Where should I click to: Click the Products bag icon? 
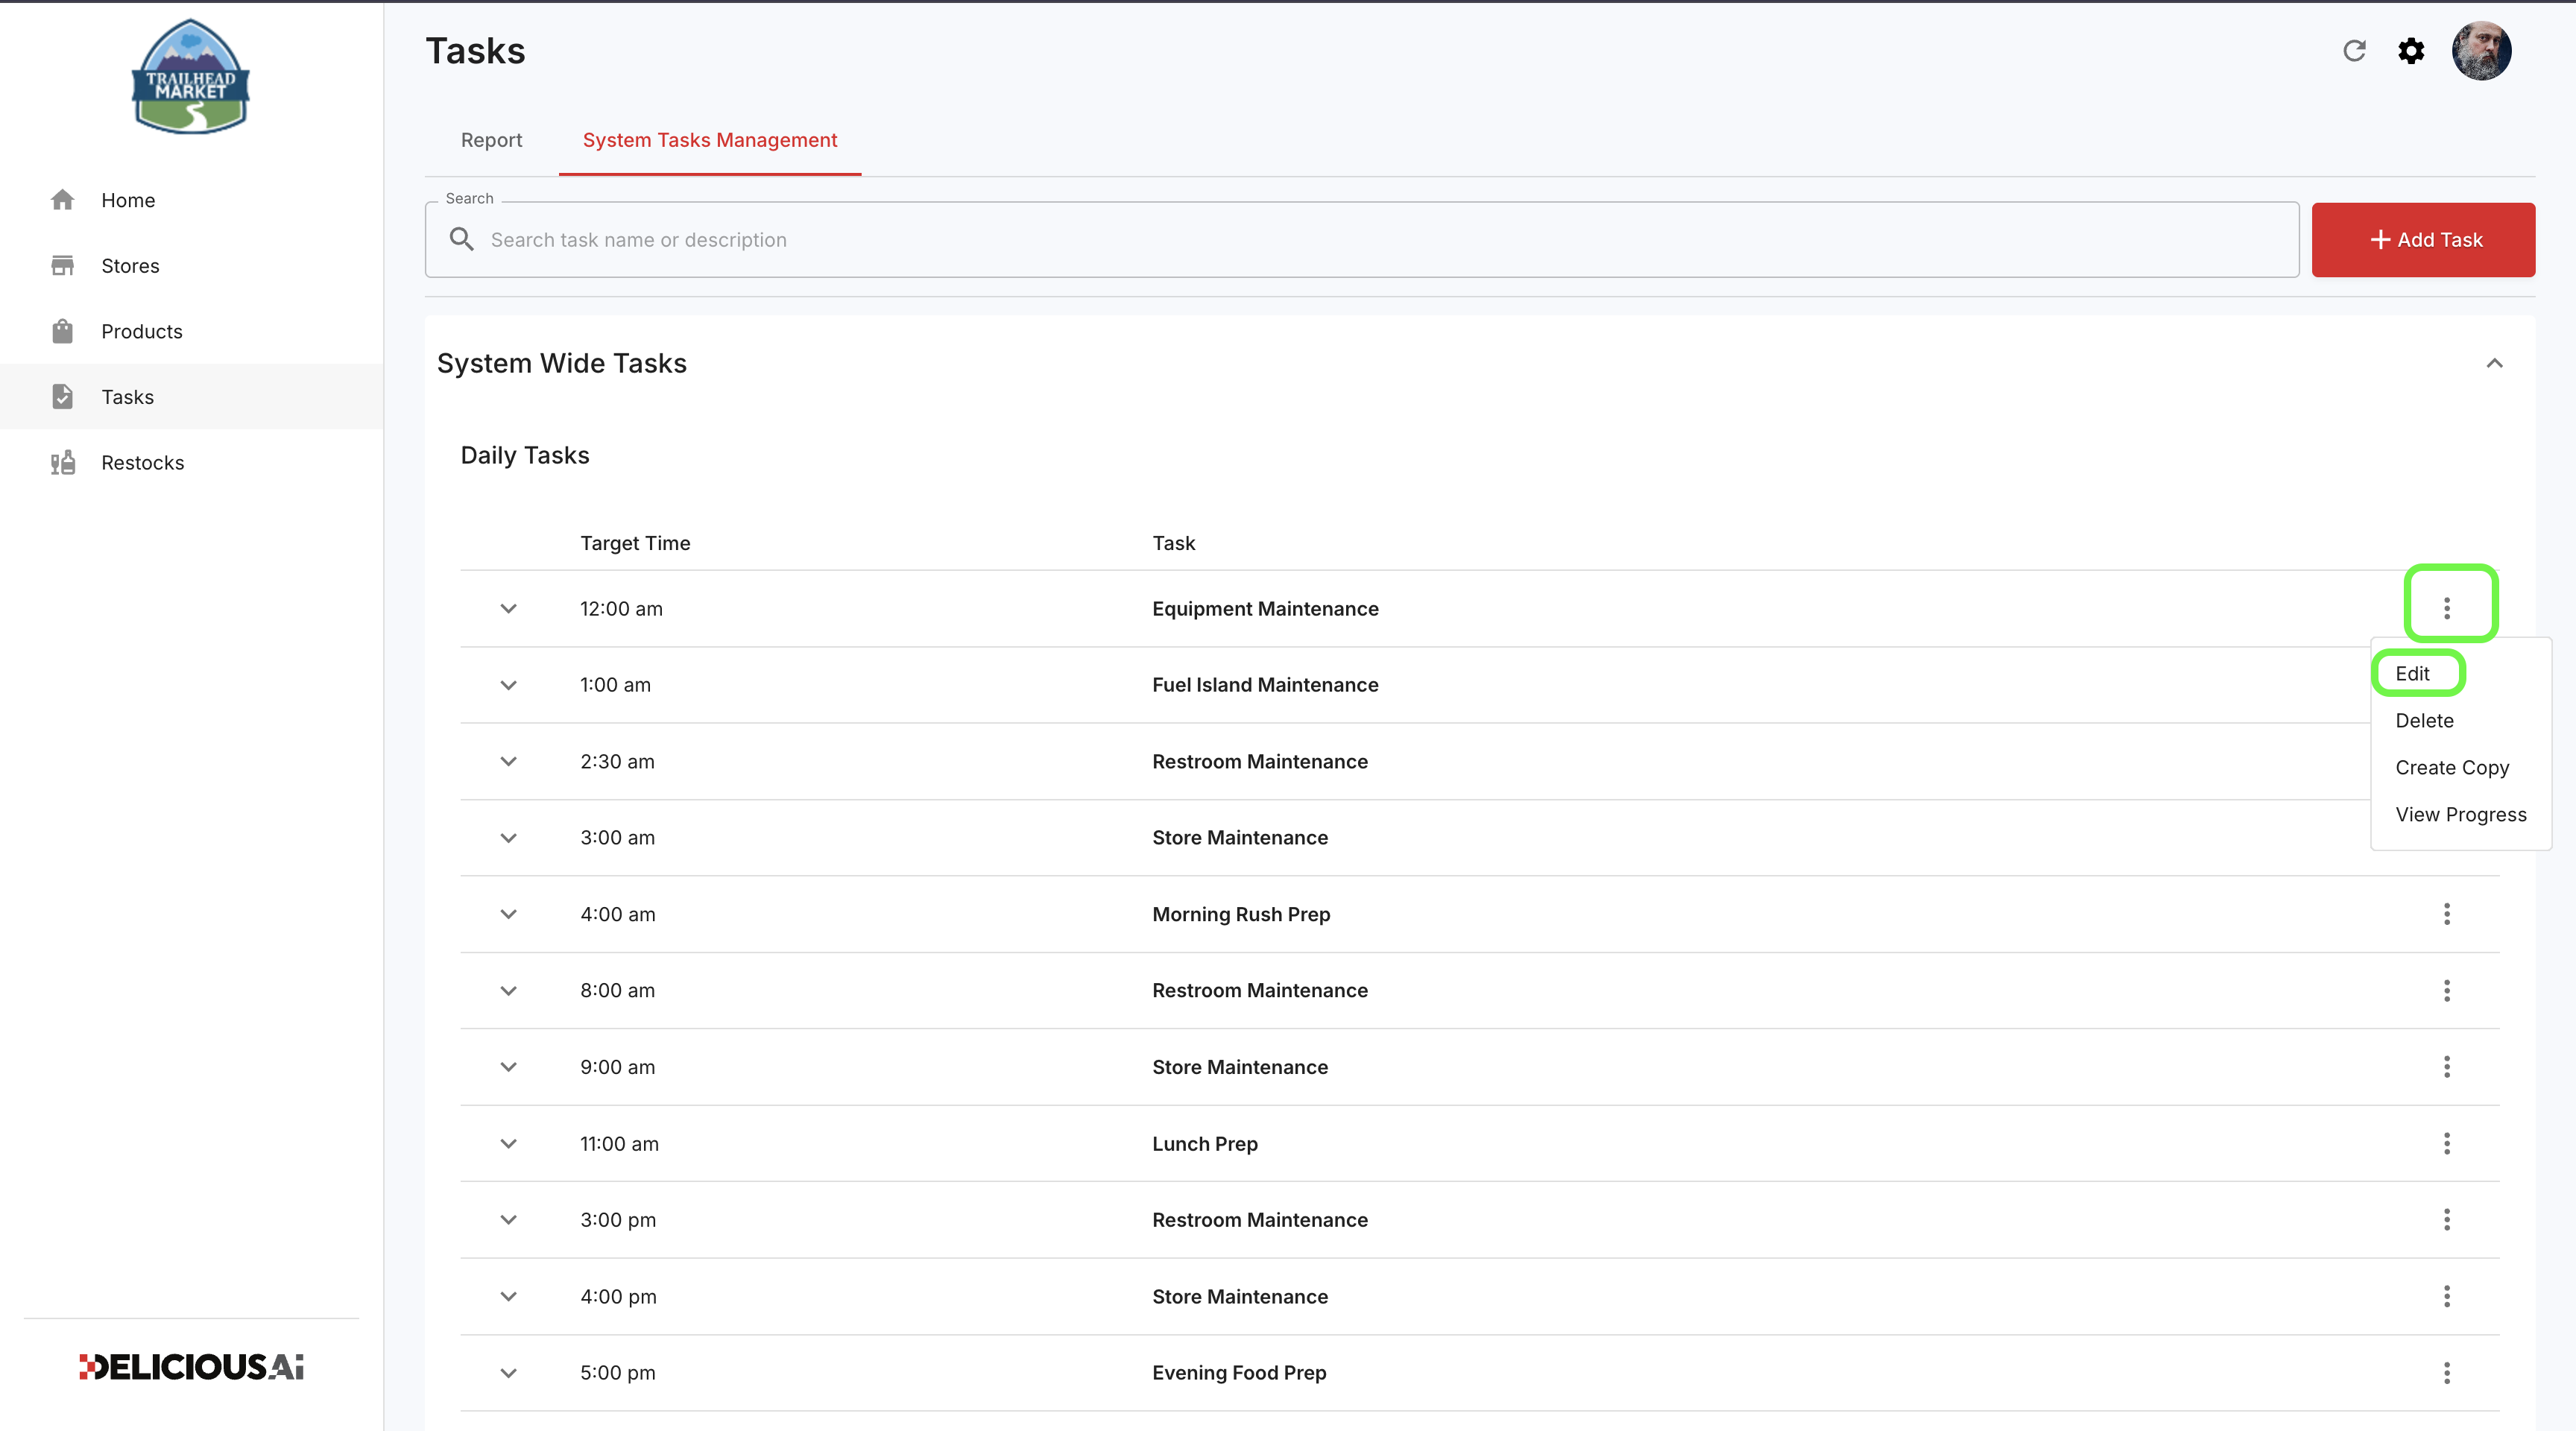pyautogui.click(x=62, y=331)
